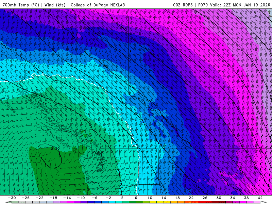Click the 34 value on the color scale
This screenshot has width=272, height=204.
pyautogui.click(x=233, y=198)
